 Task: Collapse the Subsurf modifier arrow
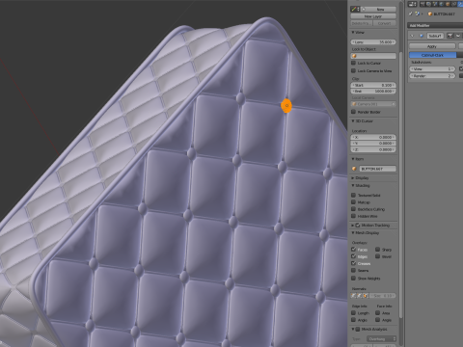[412, 36]
